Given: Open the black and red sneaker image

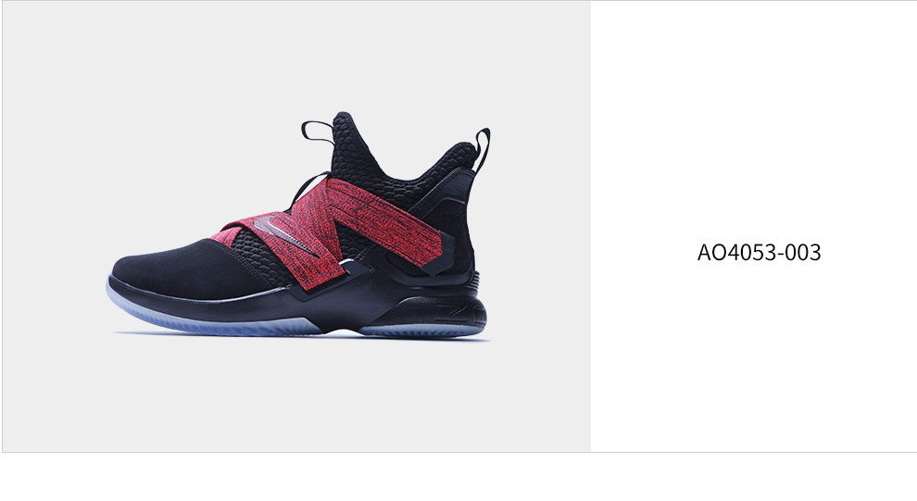Looking at the screenshot, I should pyautogui.click(x=297, y=224).
